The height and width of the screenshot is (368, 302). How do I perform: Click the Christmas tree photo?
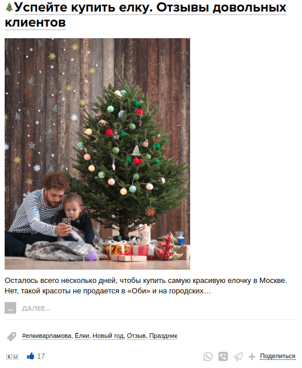click(x=97, y=154)
